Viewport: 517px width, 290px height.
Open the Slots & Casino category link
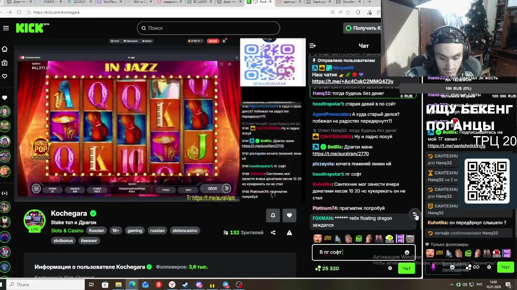[67, 230]
